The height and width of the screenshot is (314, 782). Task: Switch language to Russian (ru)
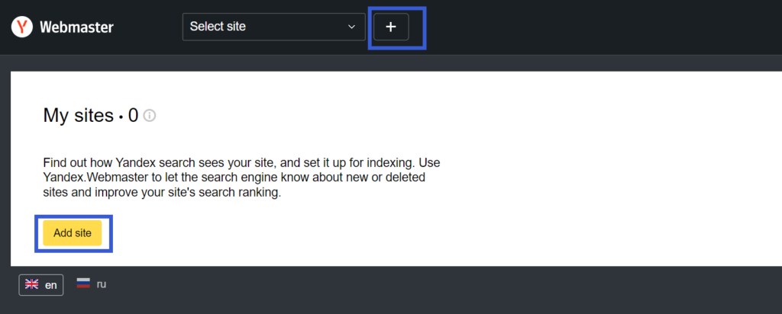pos(92,284)
